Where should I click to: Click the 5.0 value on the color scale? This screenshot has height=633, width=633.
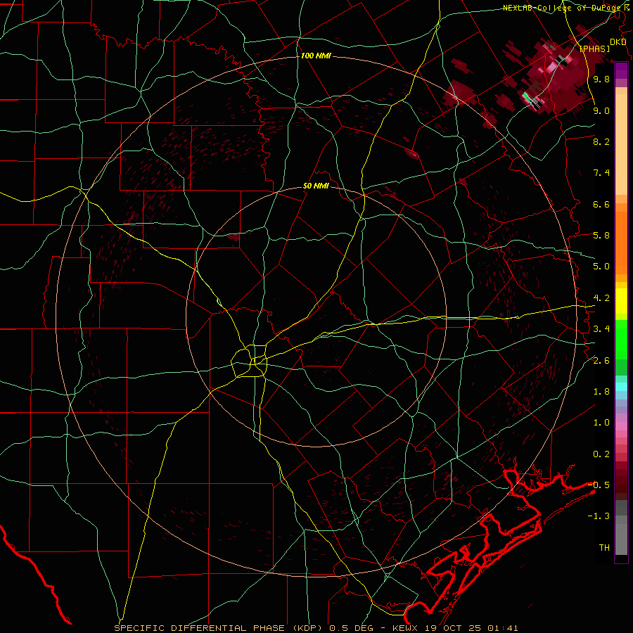[601, 267]
